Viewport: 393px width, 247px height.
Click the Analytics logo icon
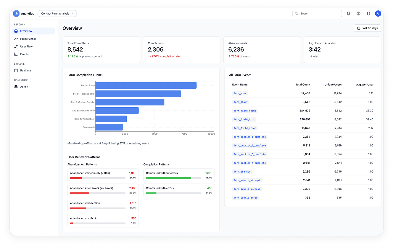click(x=16, y=13)
